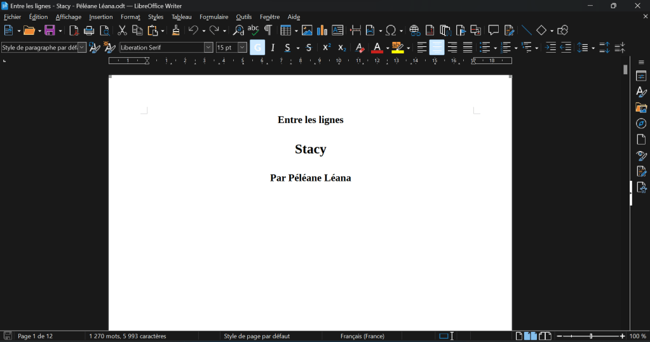Open the Insertion menu
The height and width of the screenshot is (342, 650).
(100, 17)
